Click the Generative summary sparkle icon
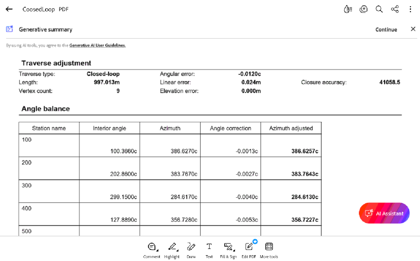Viewport: 420px width, 261px height. coord(10,29)
